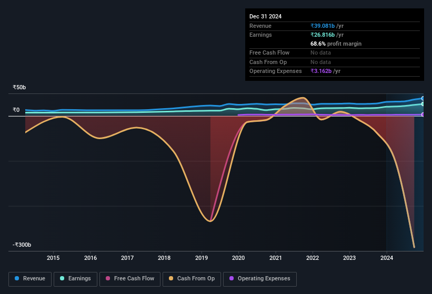Click No data next to Cash From Op
This screenshot has width=432, height=294.
pyautogui.click(x=320, y=62)
